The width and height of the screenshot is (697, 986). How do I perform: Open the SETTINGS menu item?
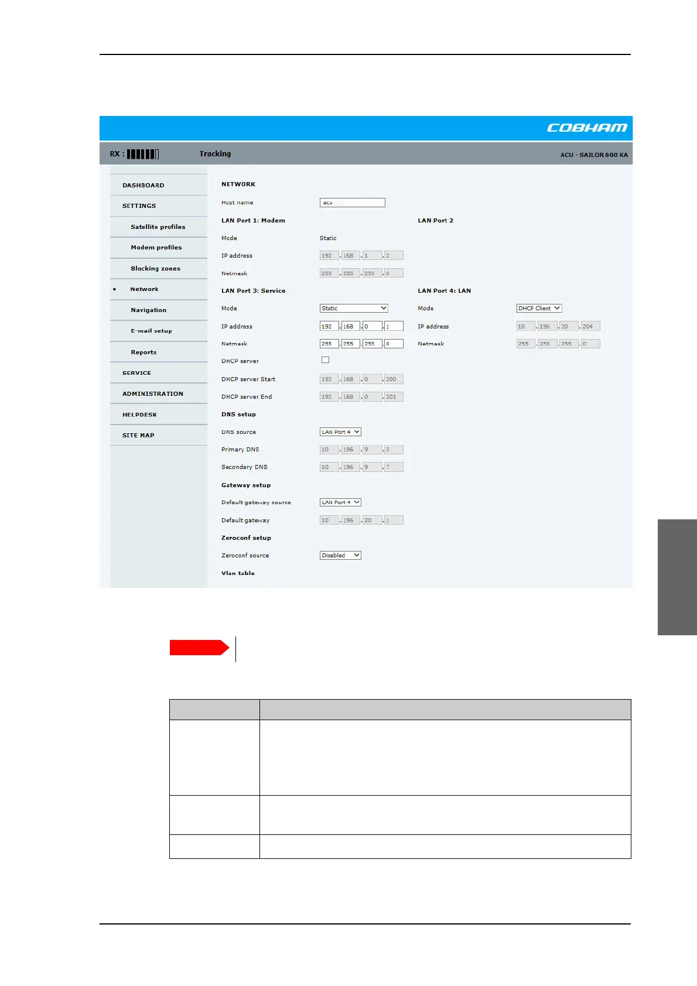pyautogui.click(x=139, y=206)
